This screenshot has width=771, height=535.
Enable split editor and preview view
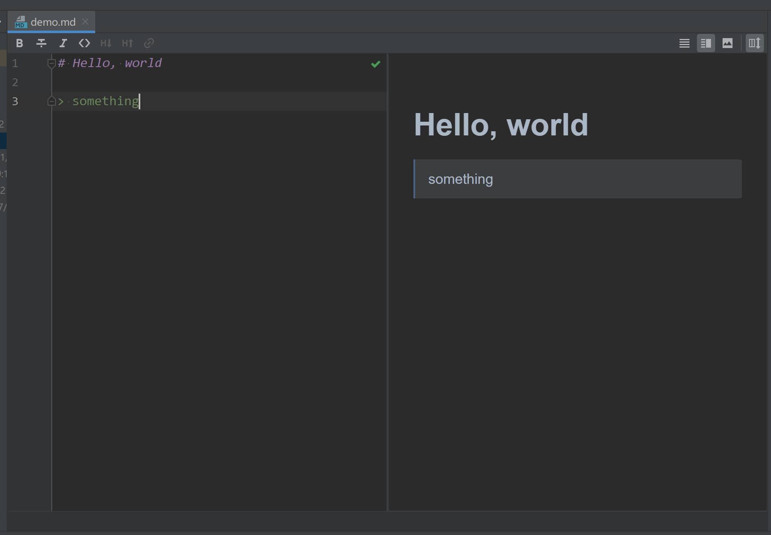706,43
